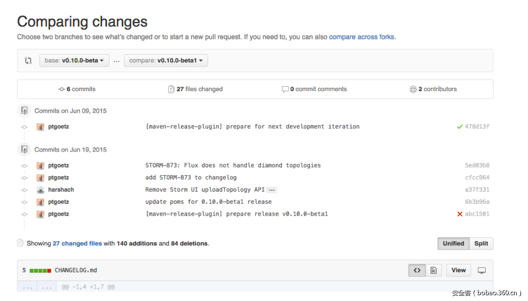
Task: Show rendered rich diff for CHANGELOG.md
Action: pyautogui.click(x=433, y=270)
